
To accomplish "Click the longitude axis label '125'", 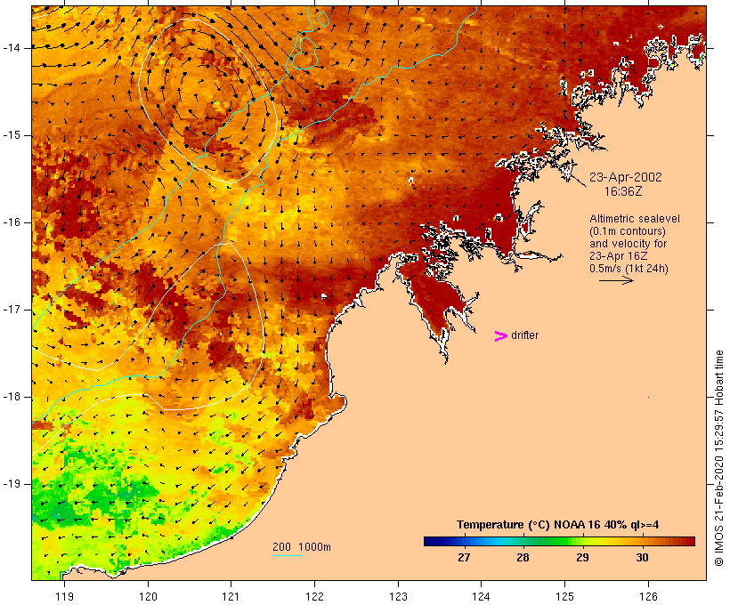I will click(564, 596).
